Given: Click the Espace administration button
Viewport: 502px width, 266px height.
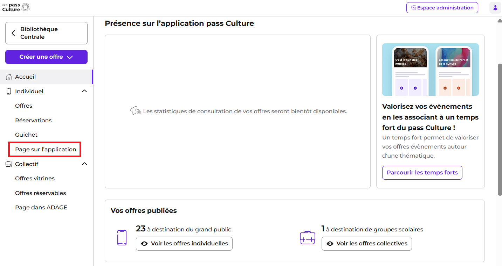Looking at the screenshot, I should (442, 8).
